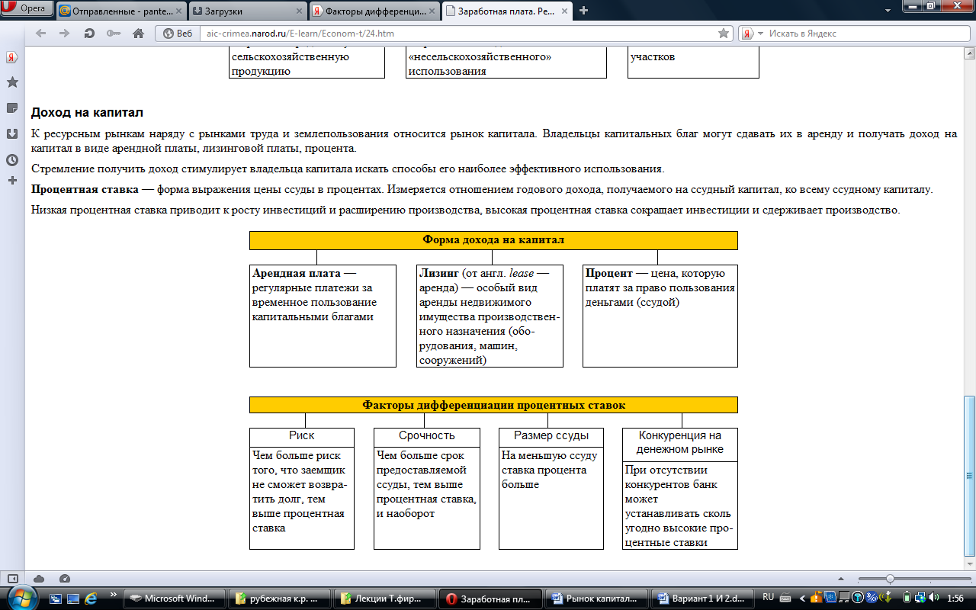The image size is (976, 610).
Task: Open the Opera main menu button
Action: (x=27, y=10)
